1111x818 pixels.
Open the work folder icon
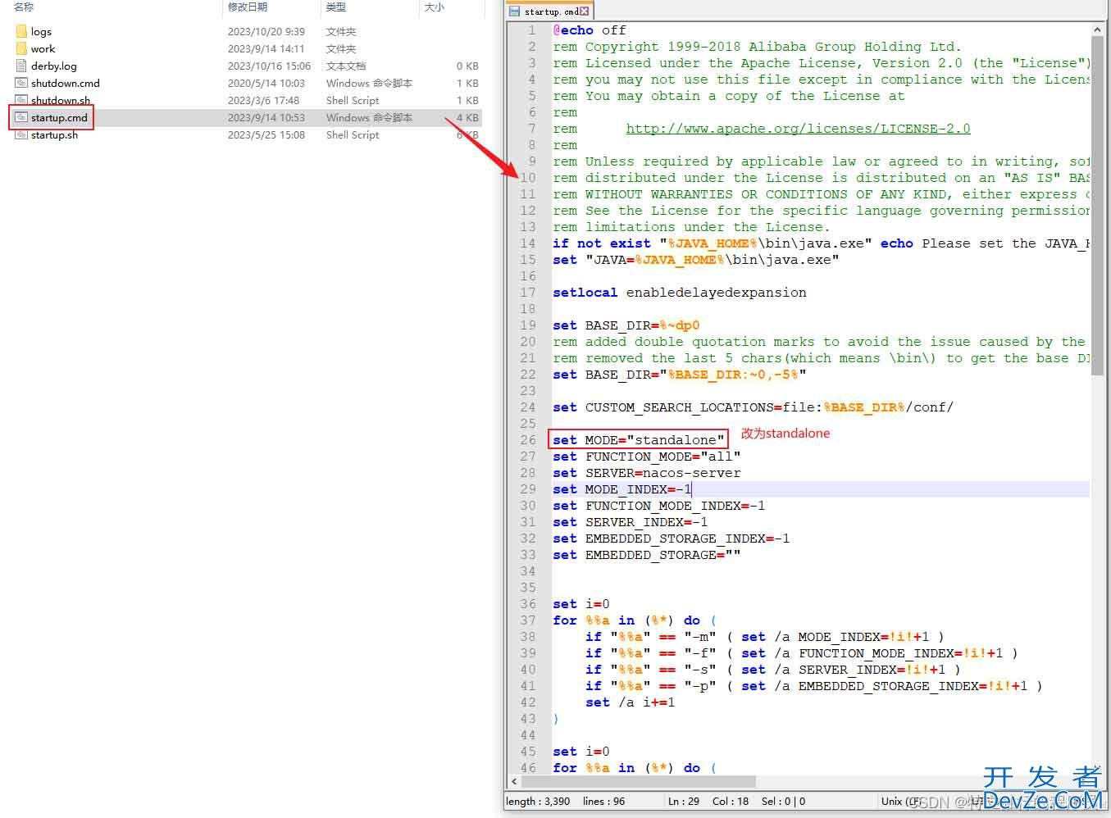pyautogui.click(x=21, y=48)
